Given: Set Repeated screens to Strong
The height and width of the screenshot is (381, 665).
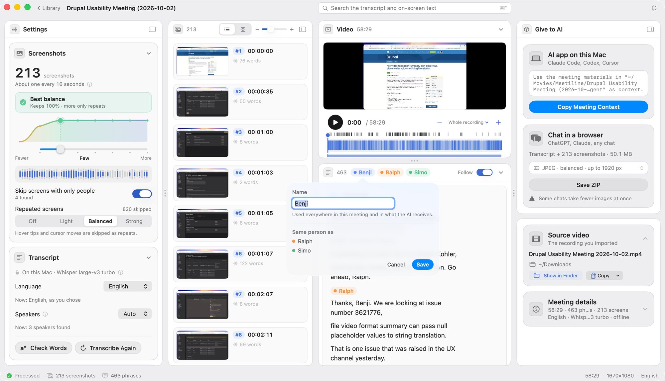Looking at the screenshot, I should point(134,221).
